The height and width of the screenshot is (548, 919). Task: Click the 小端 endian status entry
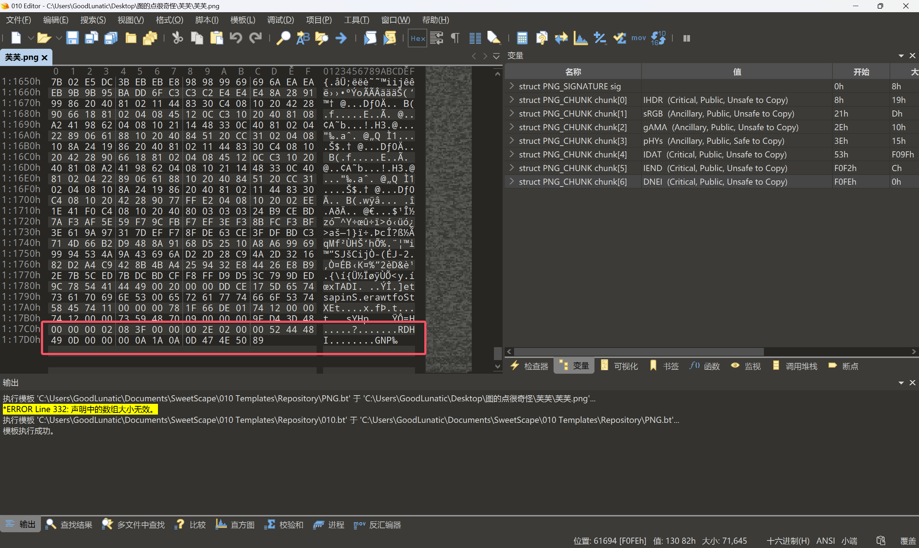[x=849, y=540]
